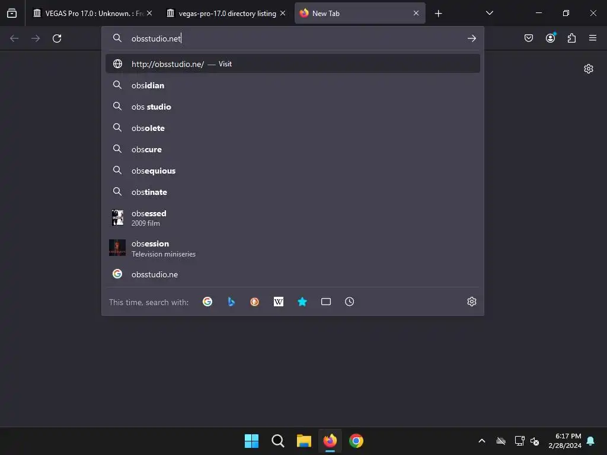Viewport: 607px width, 455px height.
Task: Open the application hamburger menu
Action: point(593,38)
